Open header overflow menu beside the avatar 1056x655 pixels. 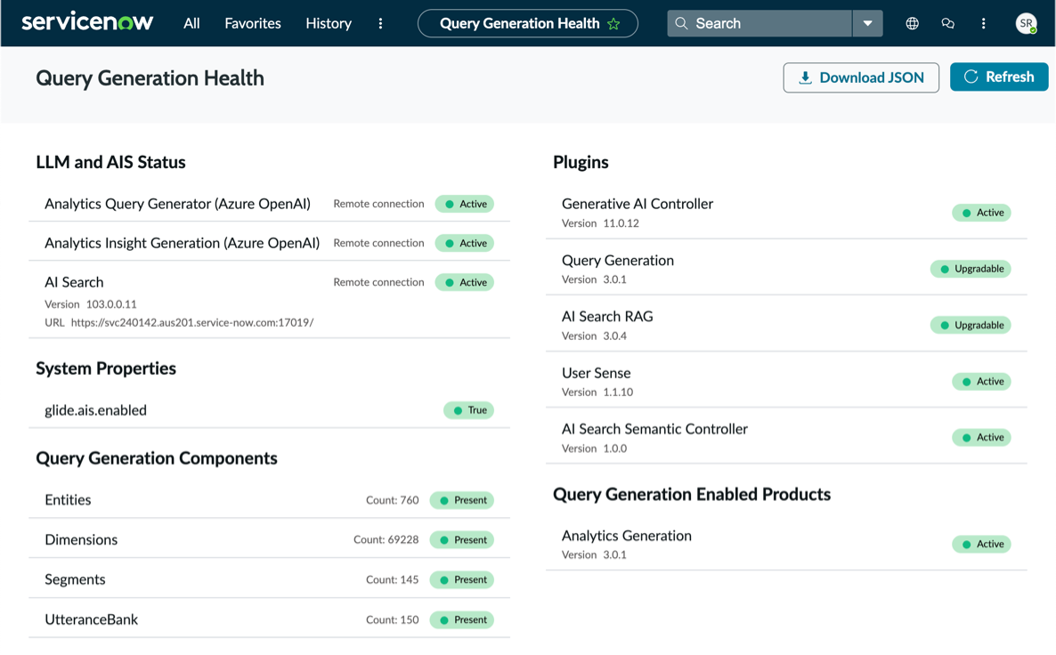(983, 23)
